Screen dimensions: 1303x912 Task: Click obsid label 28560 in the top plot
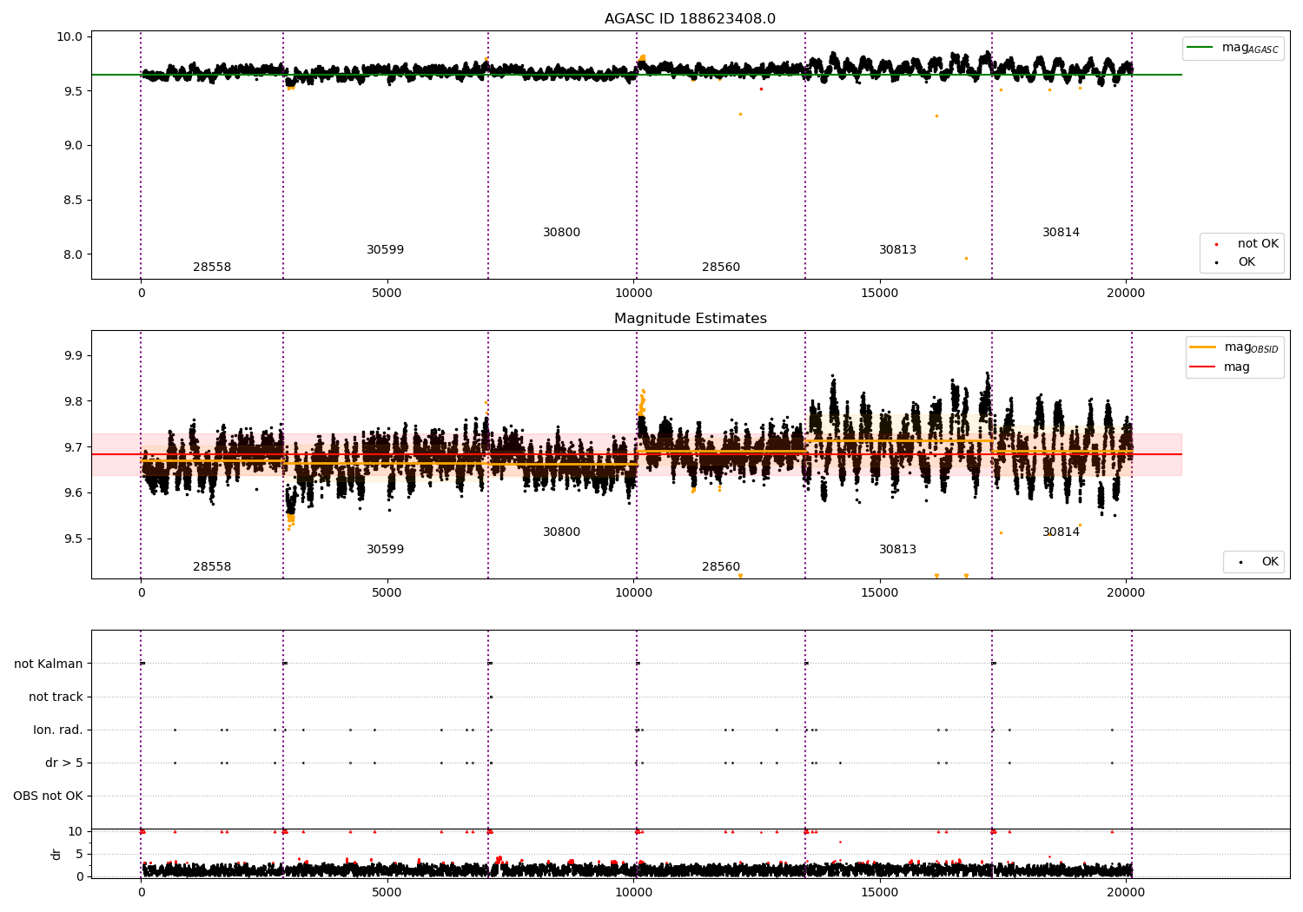(721, 268)
